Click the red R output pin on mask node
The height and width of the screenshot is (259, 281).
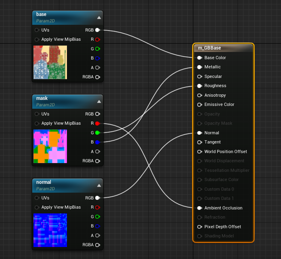coord(98,123)
